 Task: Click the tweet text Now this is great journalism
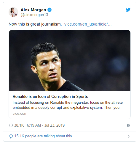35,24
